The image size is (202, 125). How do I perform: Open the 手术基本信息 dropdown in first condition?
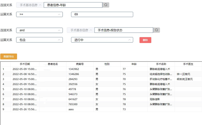point(30,5)
